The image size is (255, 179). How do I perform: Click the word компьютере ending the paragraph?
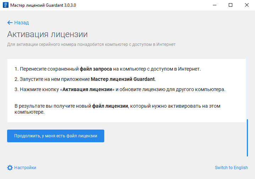30,112
